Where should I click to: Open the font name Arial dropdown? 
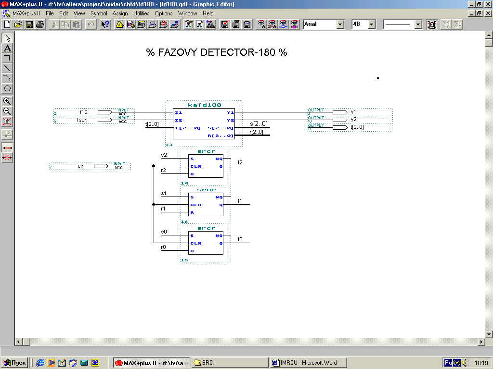(340, 25)
